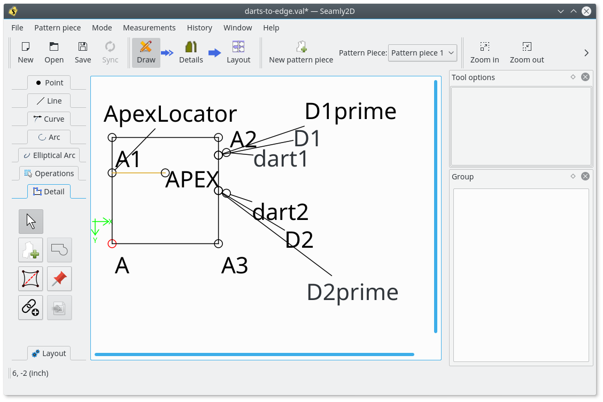The width and height of the screenshot is (603, 402).
Task: Click the Save toolbar icon
Action: click(83, 52)
